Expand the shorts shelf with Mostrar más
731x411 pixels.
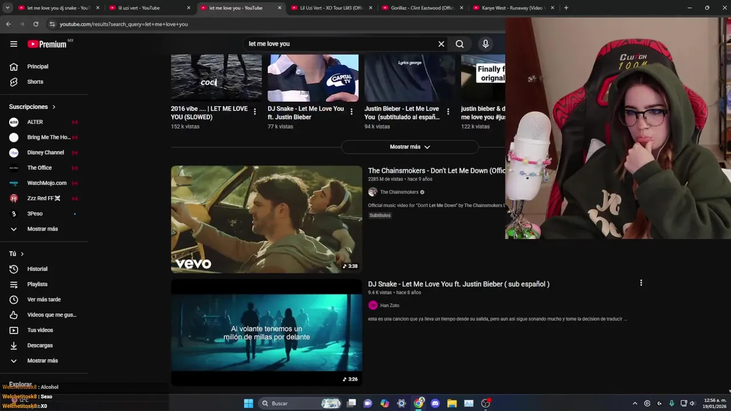(x=409, y=147)
